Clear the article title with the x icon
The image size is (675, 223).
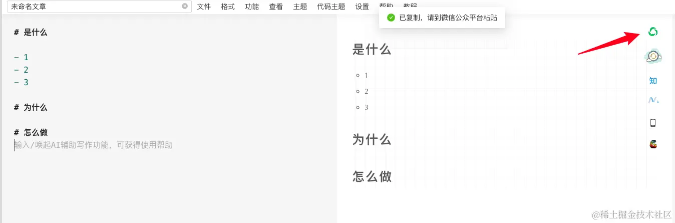(185, 7)
